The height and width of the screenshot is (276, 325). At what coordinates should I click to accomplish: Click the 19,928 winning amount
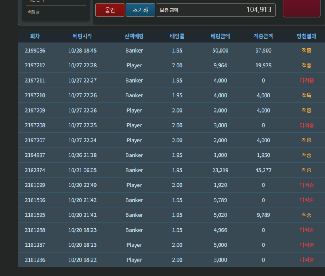(264, 65)
